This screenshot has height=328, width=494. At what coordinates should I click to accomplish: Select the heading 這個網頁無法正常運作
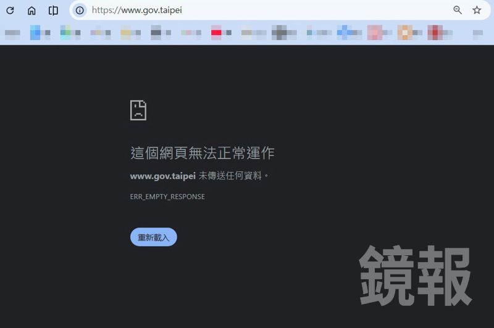(203, 153)
